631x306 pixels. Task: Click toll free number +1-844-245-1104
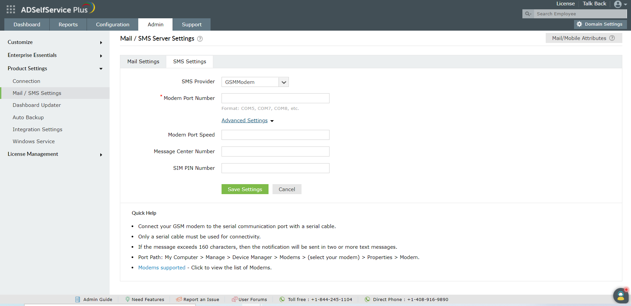coord(331,300)
